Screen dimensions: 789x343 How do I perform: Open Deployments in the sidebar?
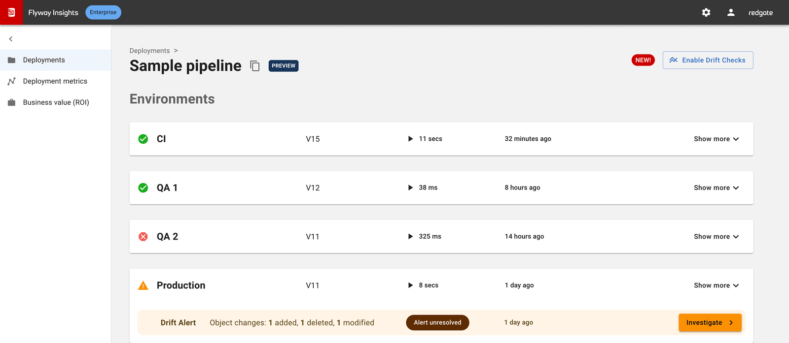(55, 60)
